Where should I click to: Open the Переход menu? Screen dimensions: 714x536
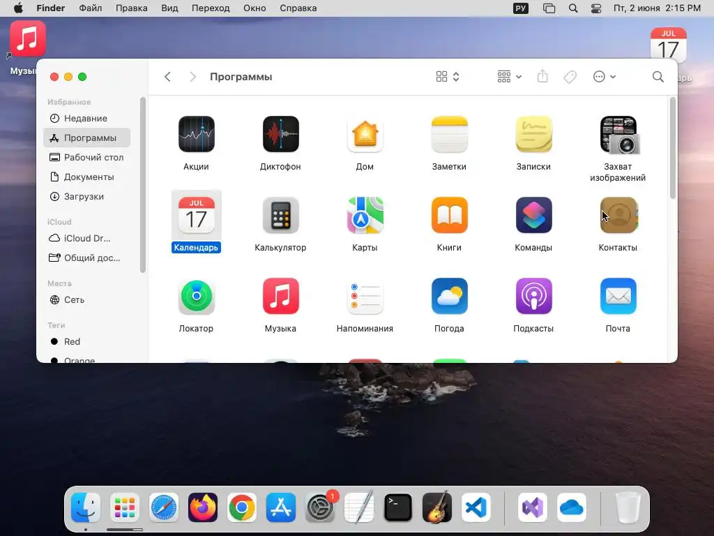pyautogui.click(x=211, y=8)
